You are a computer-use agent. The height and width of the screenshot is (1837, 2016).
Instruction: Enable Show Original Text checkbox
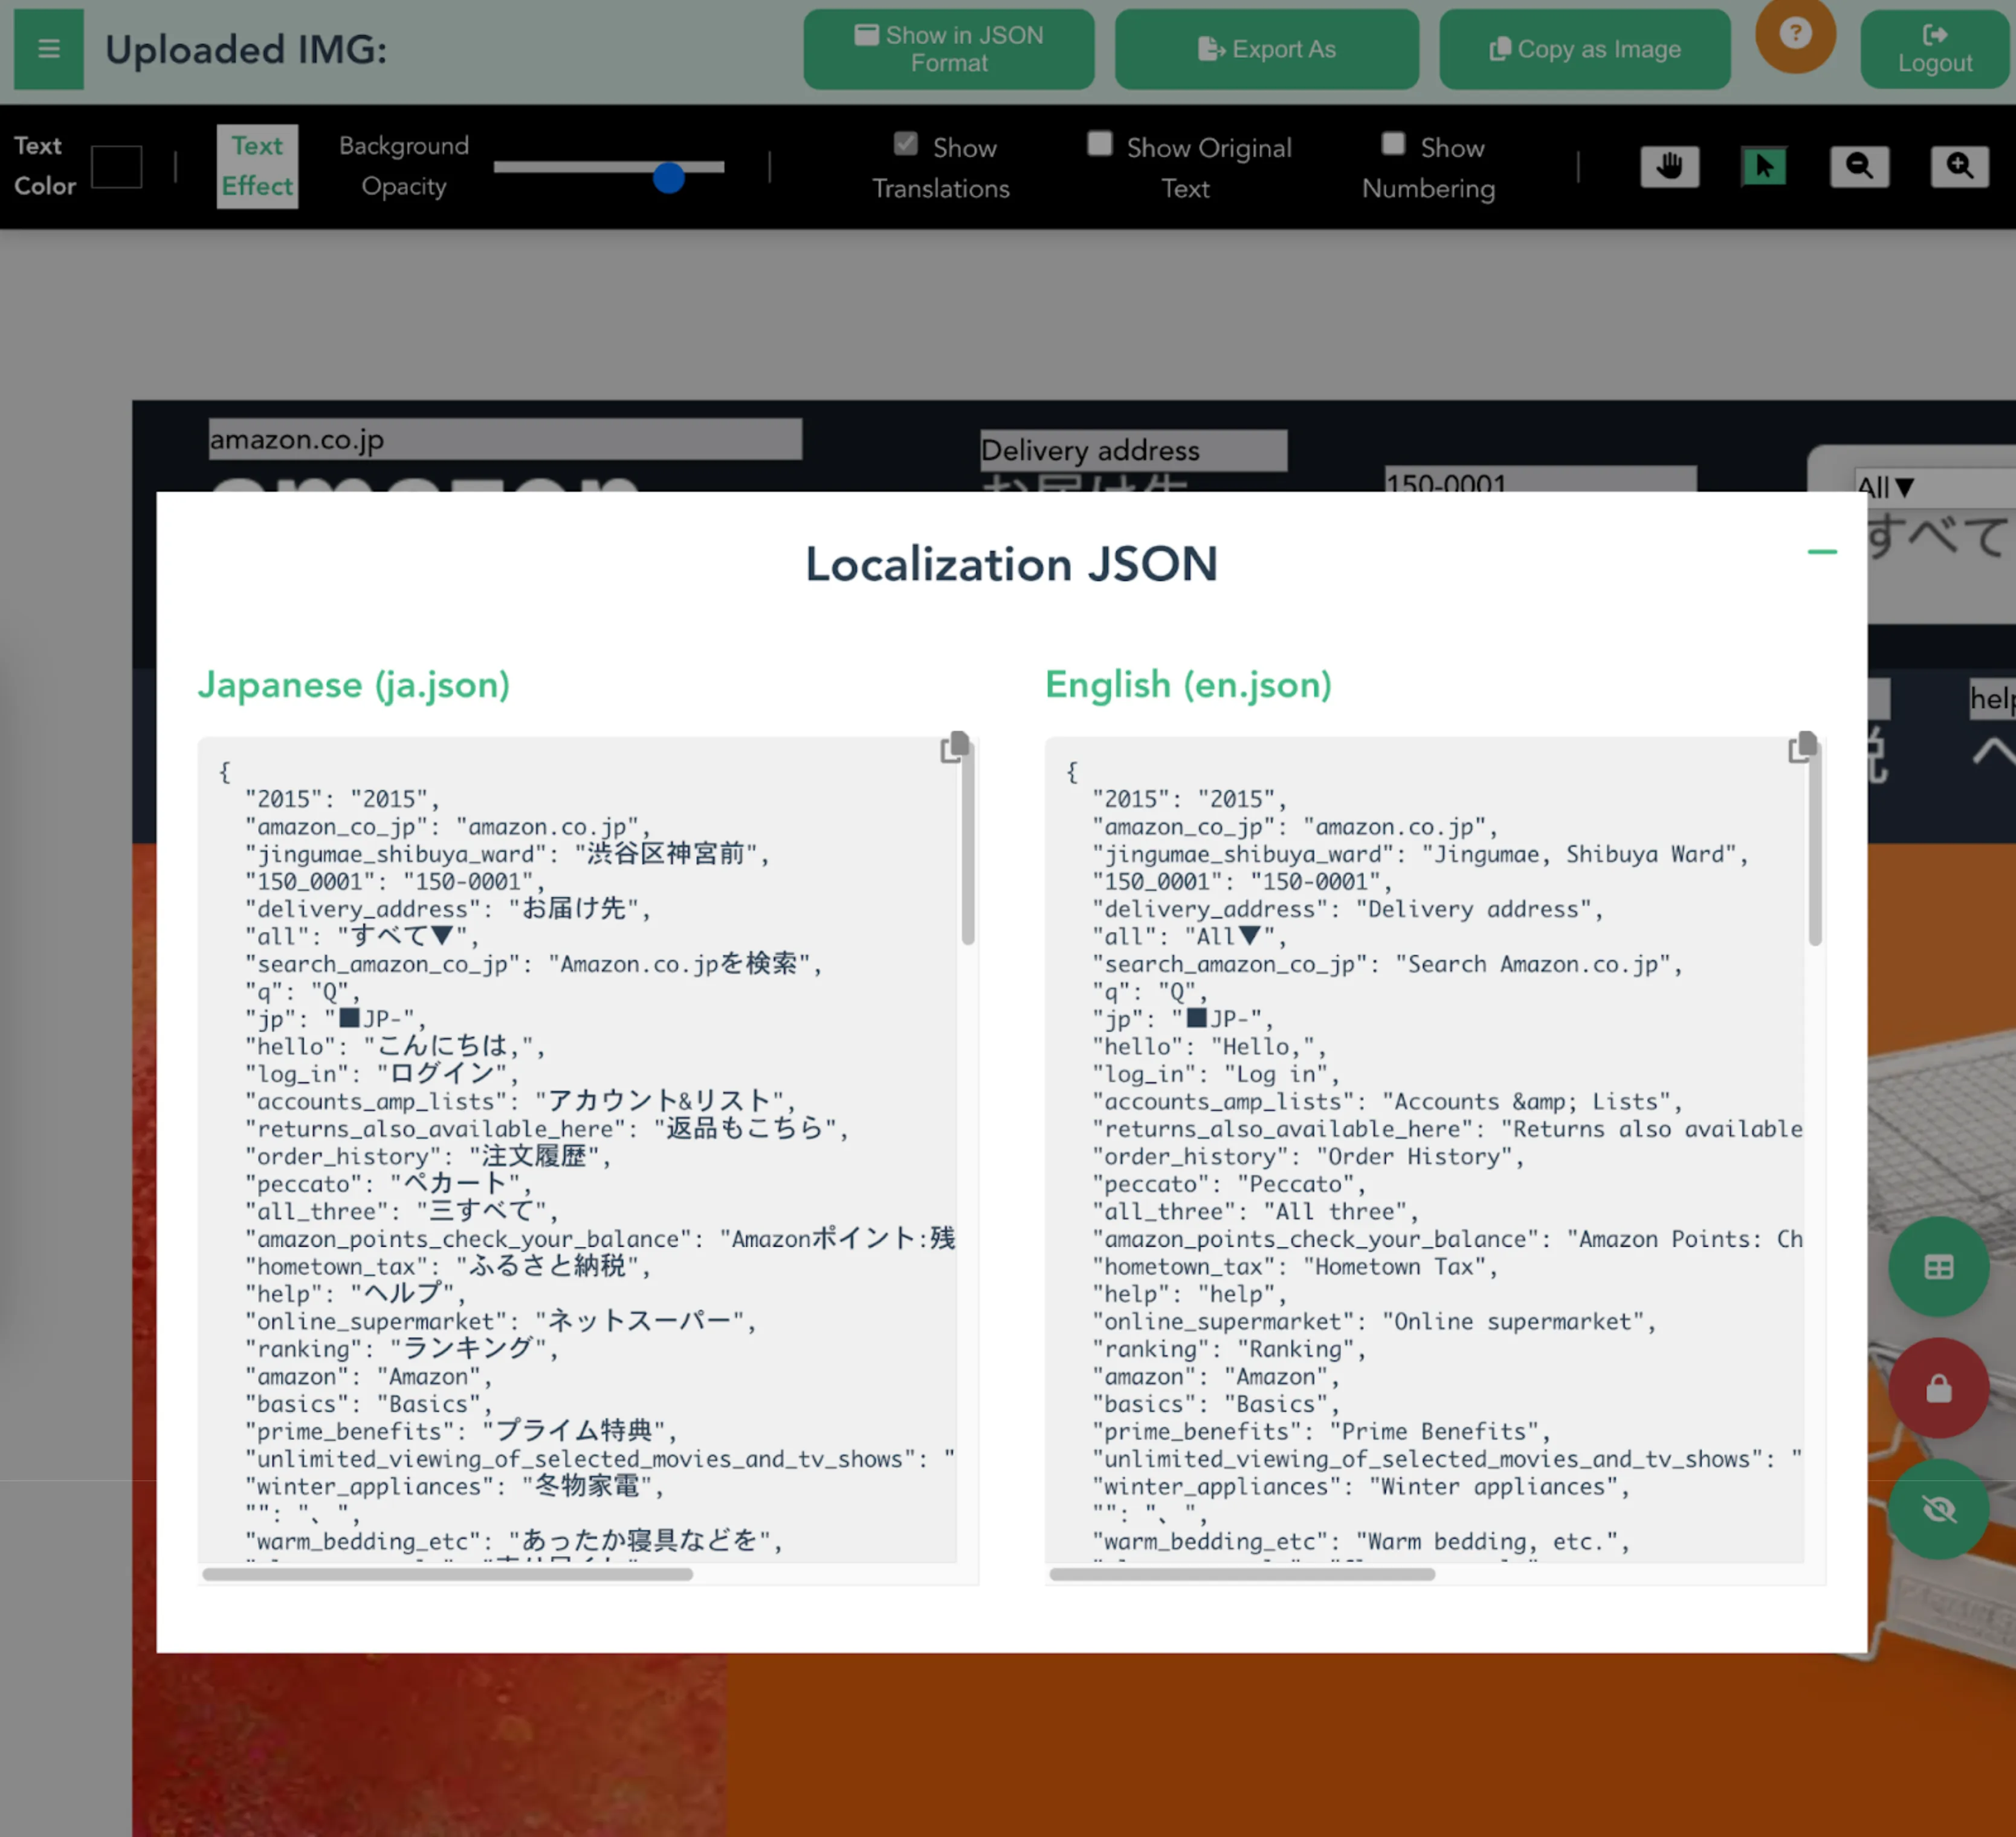(1100, 144)
